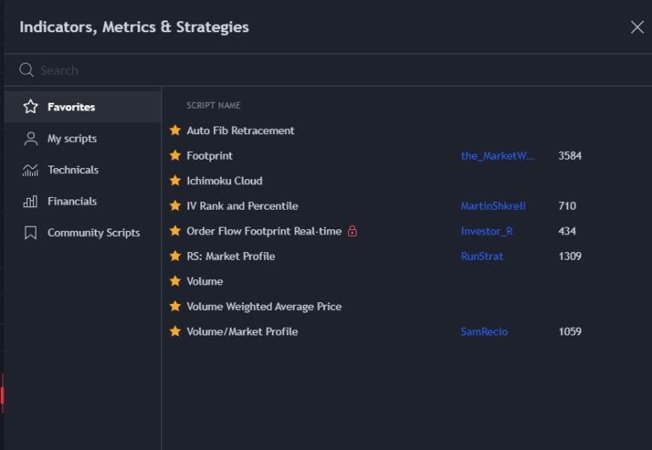Select the Favorites sidebar tab
The image size is (652, 450).
pos(71,107)
